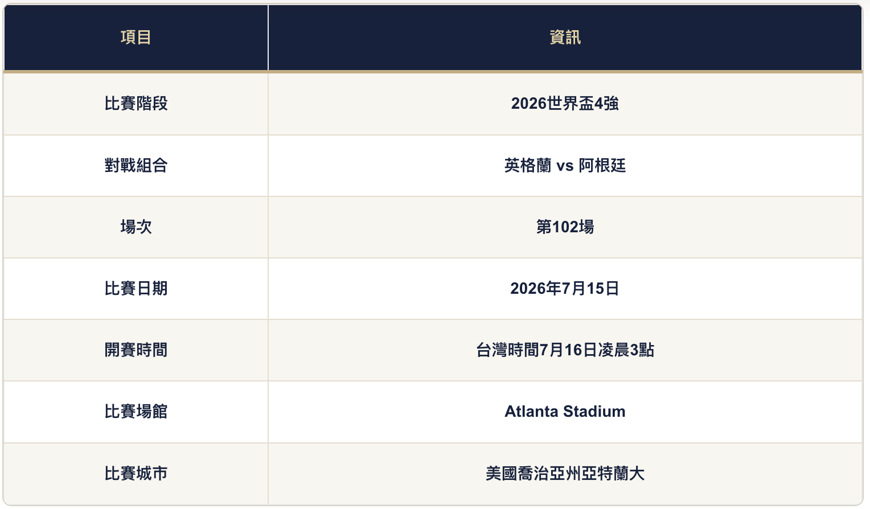
Task: Select the 比賽場館 label cell
Action: (136, 412)
